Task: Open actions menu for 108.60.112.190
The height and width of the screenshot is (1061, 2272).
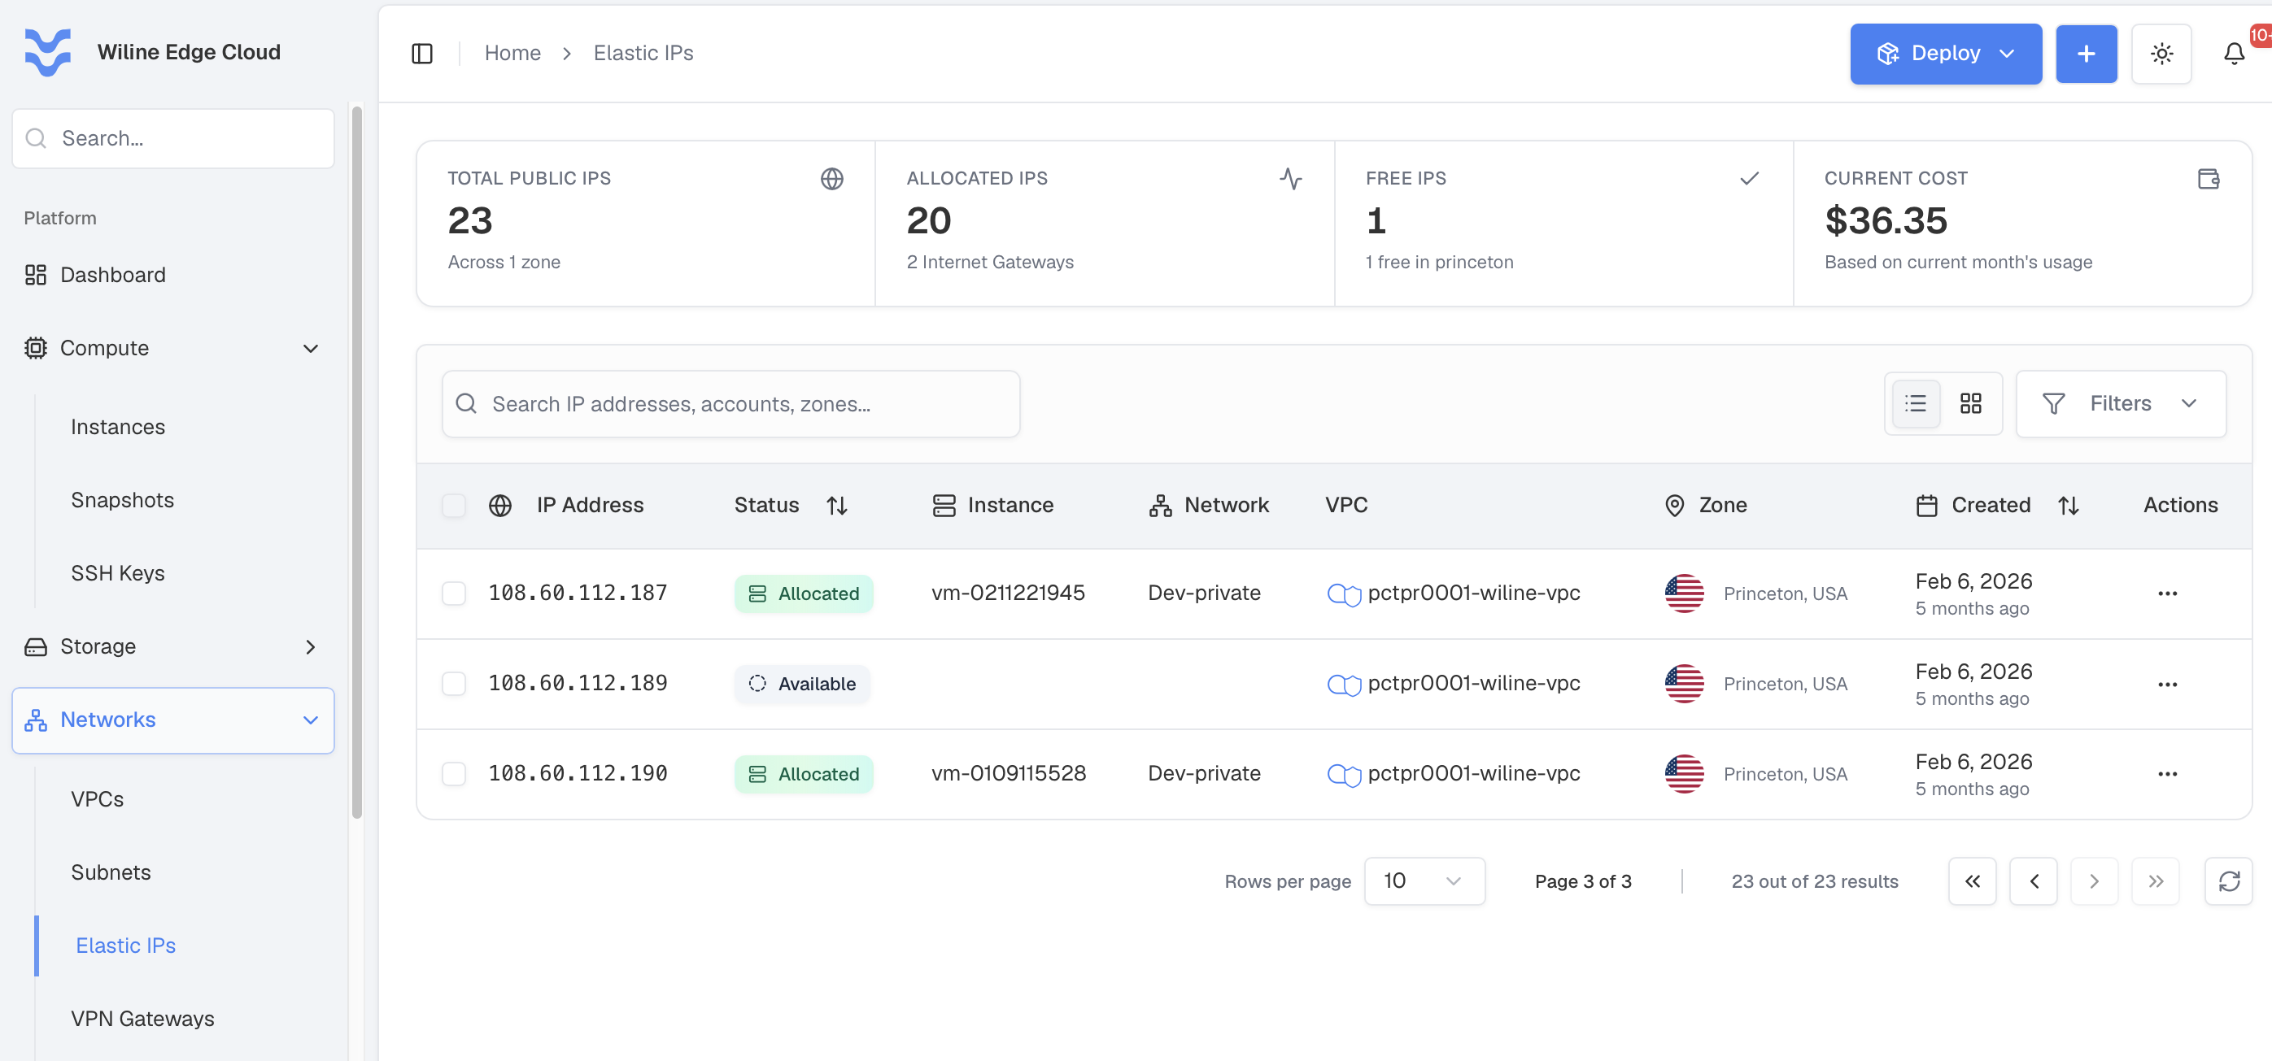Action: [2167, 775]
